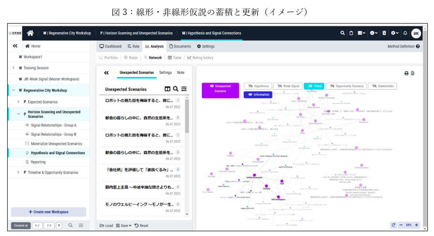Image resolution: width=434 pixels, height=236 pixels.
Task: Expand Timeline & Opportunity Scenarios project
Action: [18, 172]
